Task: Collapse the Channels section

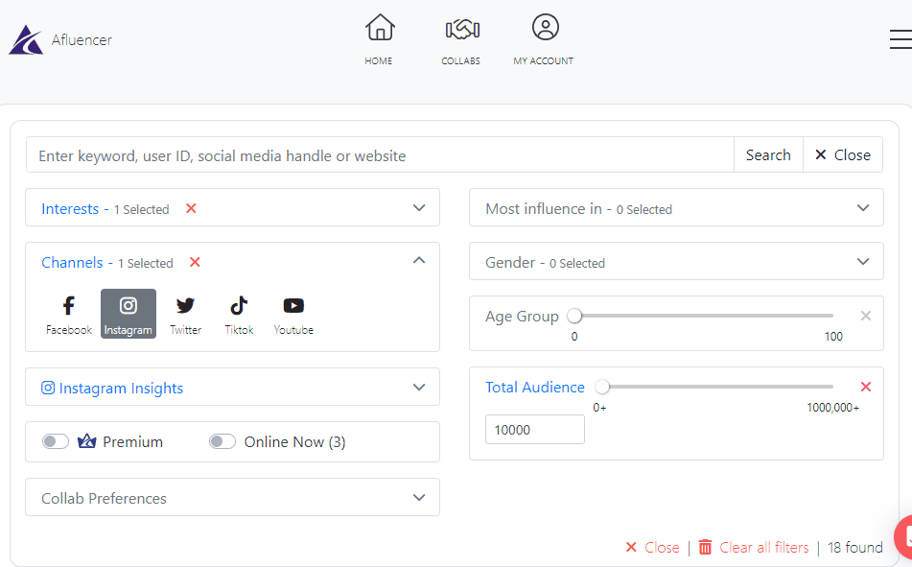Action: pos(418,260)
